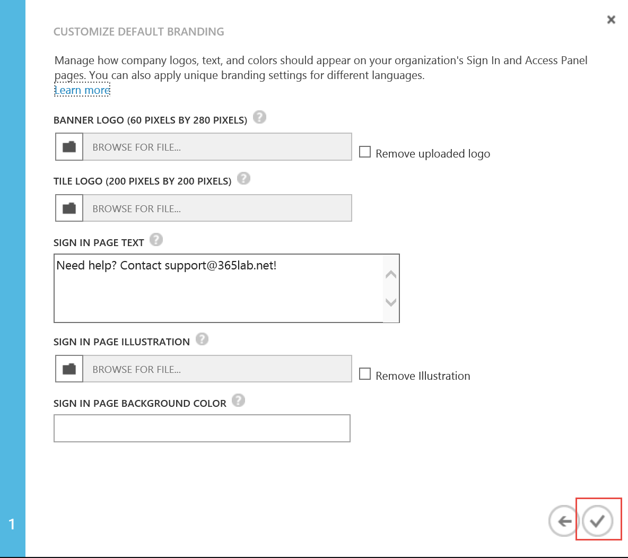The width and height of the screenshot is (628, 558).
Task: Click the help icon beside Tile Logo
Action: pyautogui.click(x=243, y=178)
